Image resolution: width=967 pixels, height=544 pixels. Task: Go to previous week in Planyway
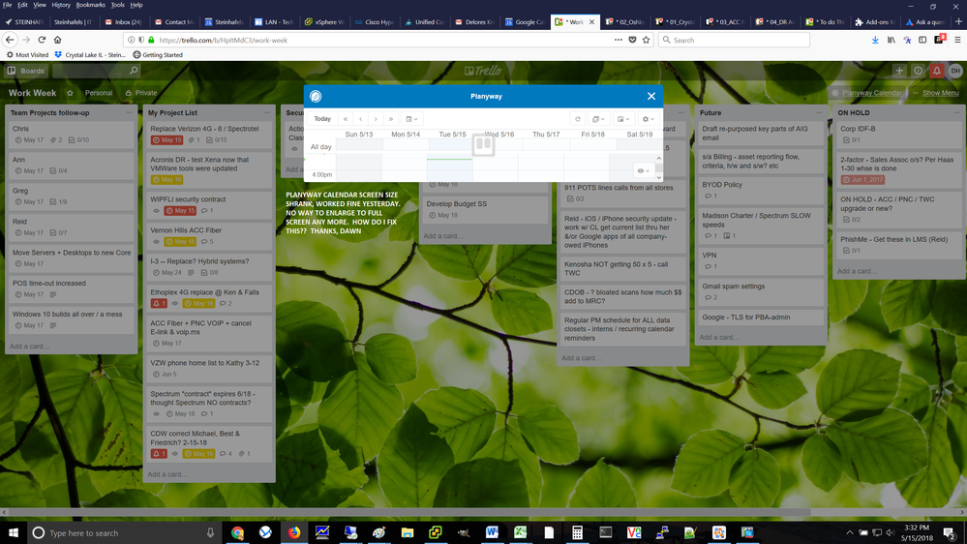(x=361, y=119)
